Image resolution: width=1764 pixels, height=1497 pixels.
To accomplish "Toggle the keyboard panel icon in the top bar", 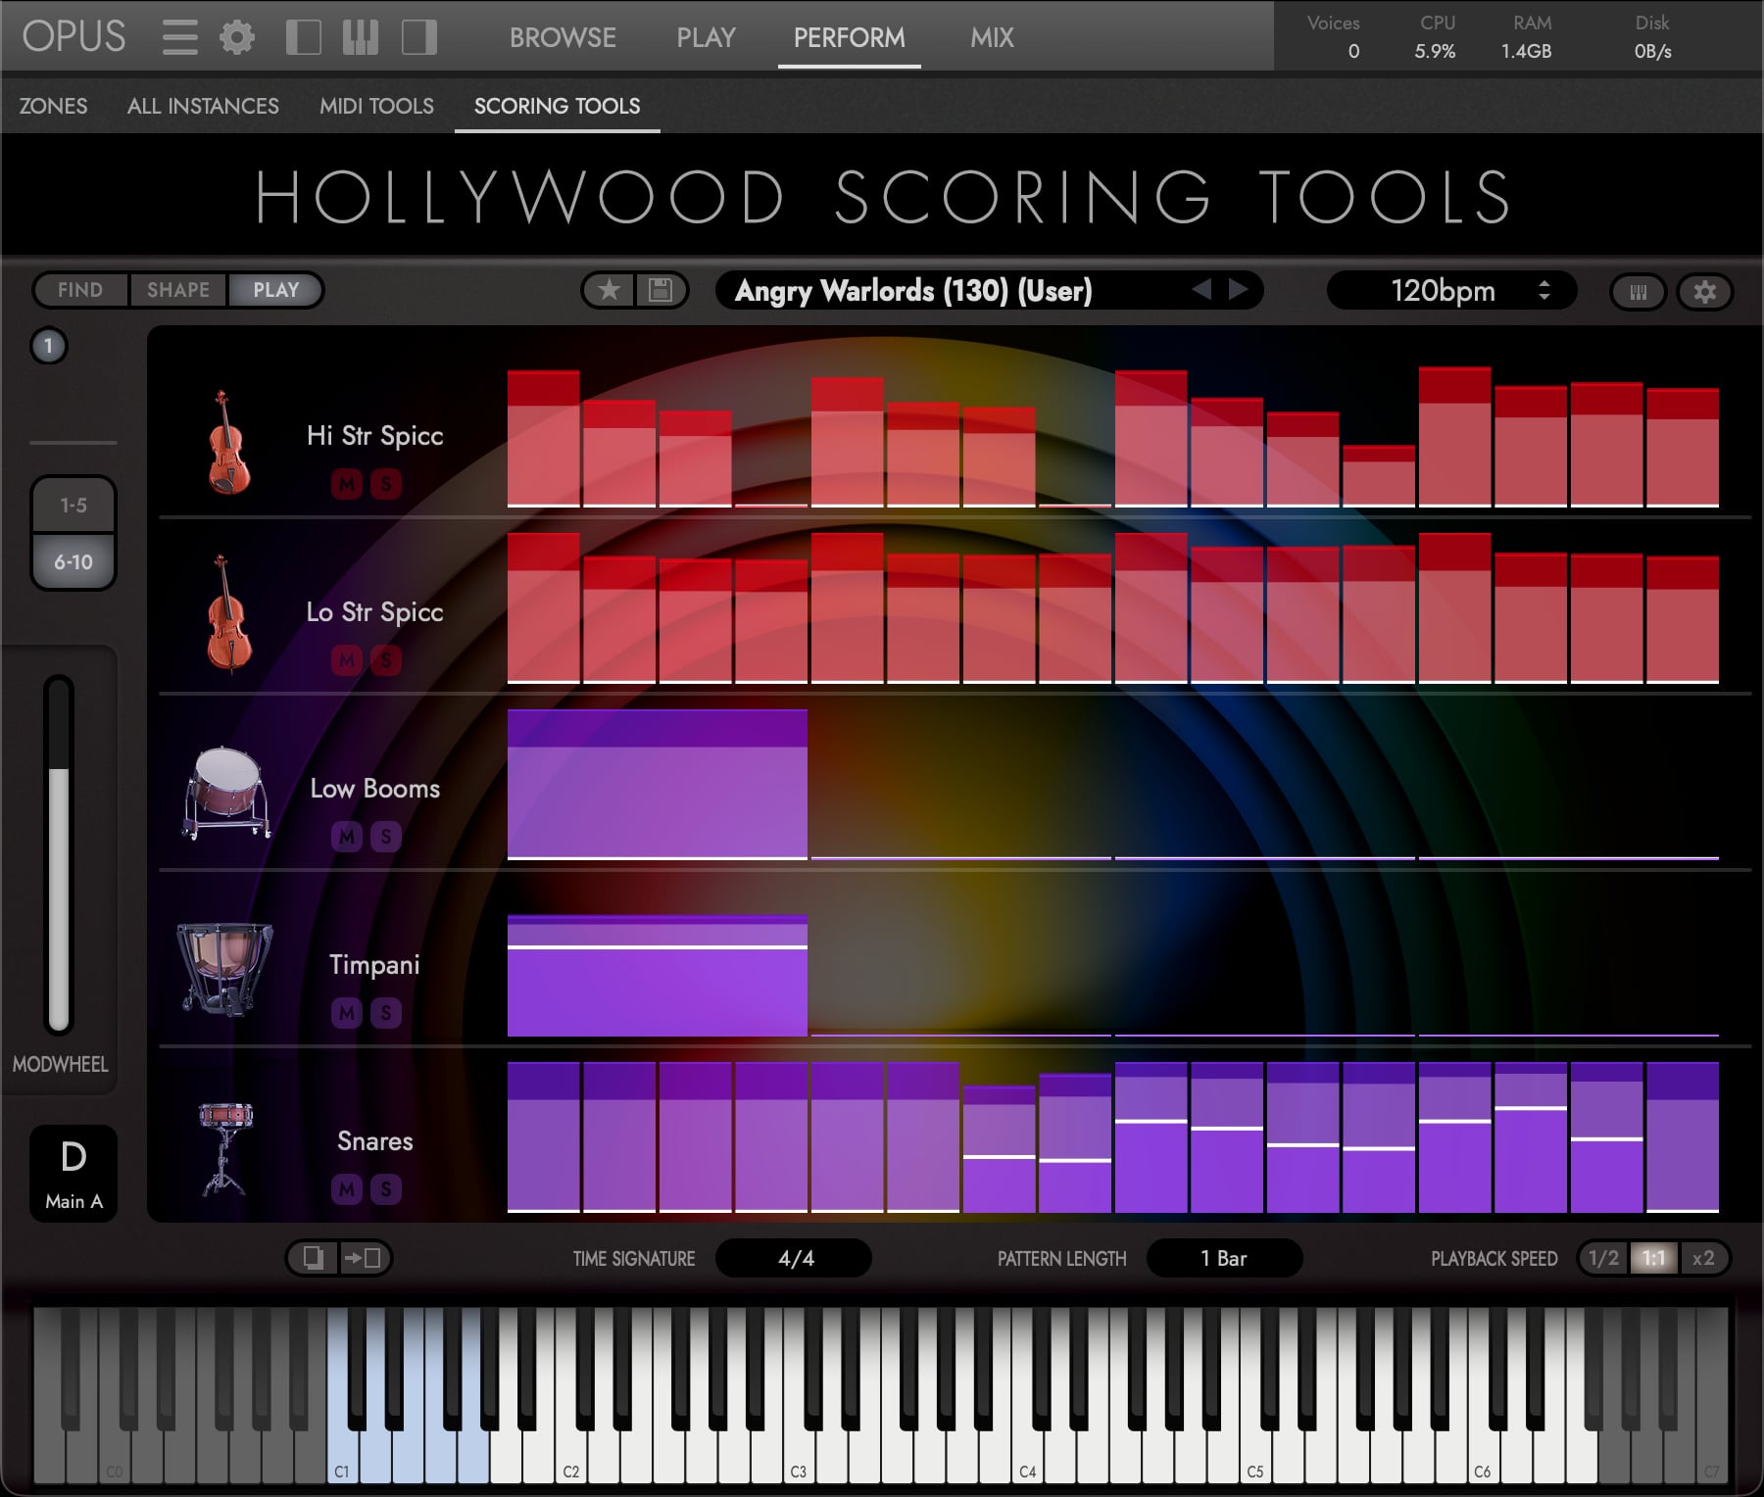I will (361, 37).
